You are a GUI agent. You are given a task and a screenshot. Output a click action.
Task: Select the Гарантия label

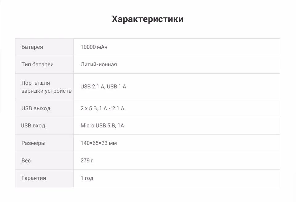34,178
